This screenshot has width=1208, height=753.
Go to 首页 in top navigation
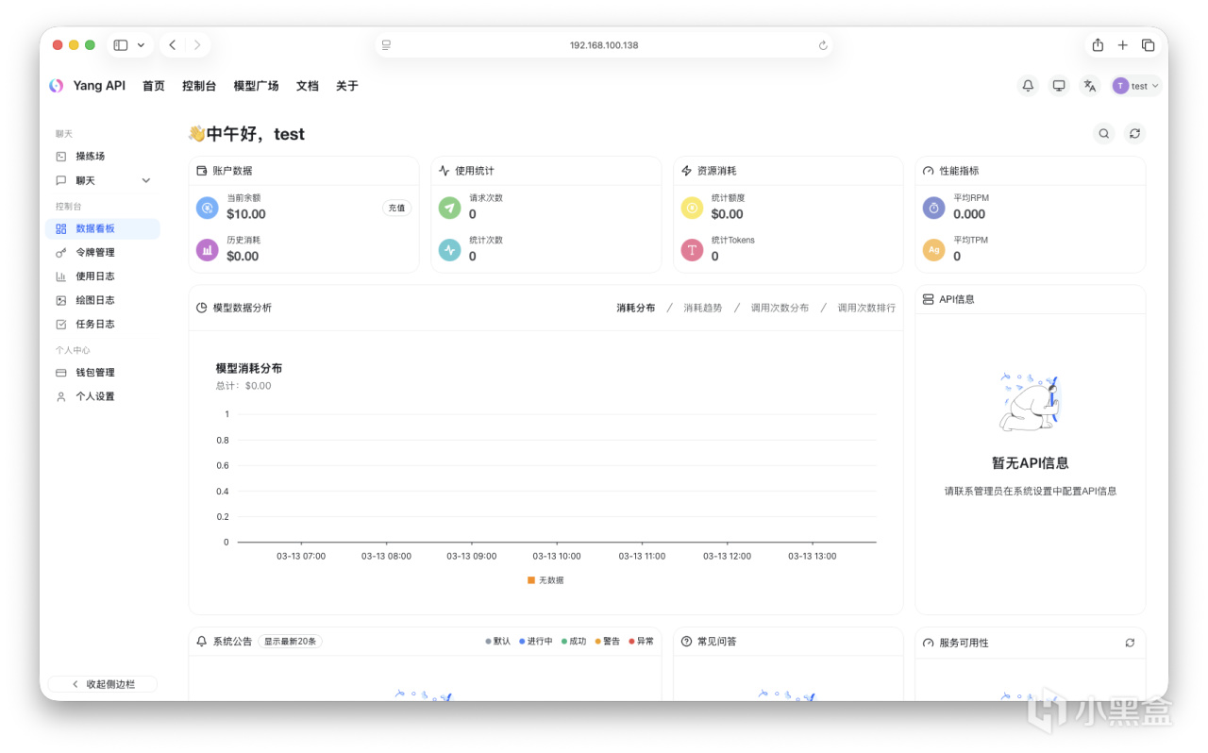pyautogui.click(x=154, y=86)
